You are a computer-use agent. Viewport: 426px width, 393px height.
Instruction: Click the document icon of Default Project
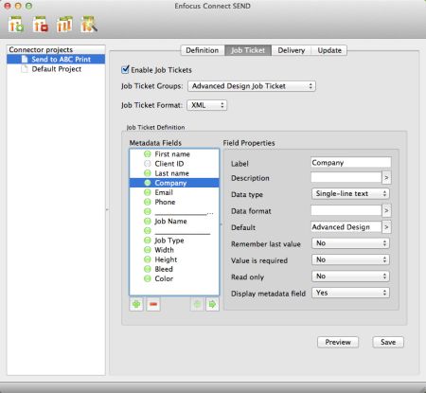25,69
